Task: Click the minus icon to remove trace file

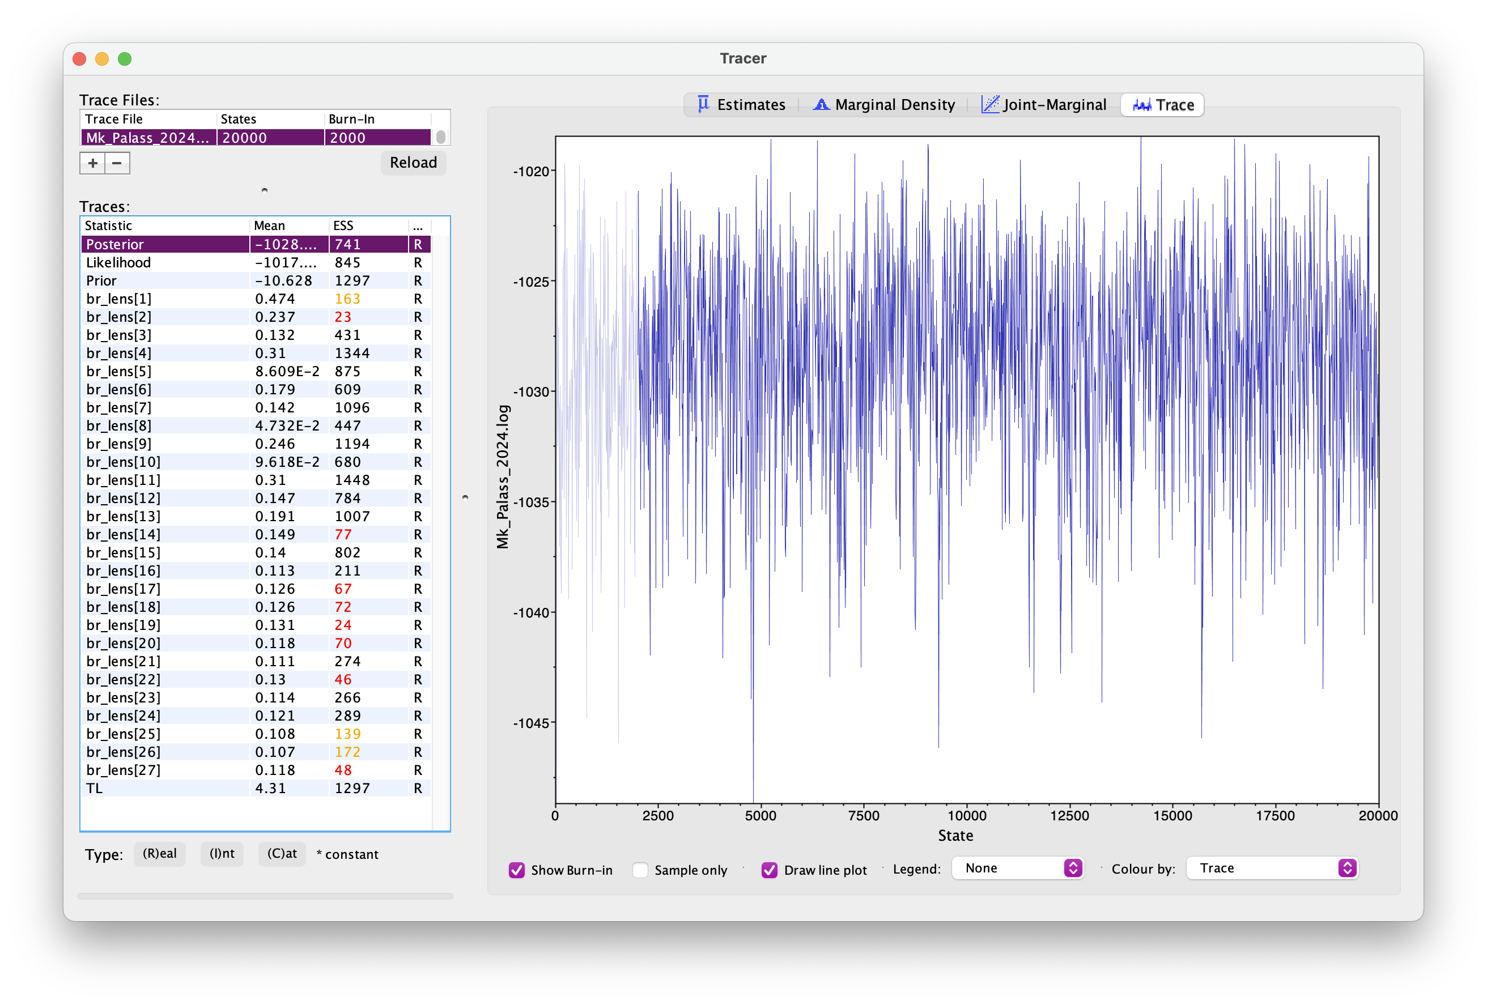Action: (117, 163)
